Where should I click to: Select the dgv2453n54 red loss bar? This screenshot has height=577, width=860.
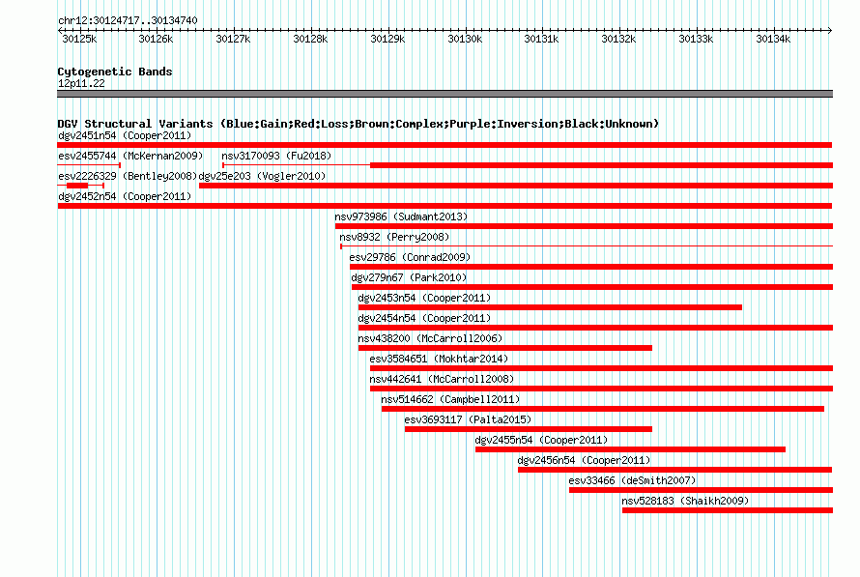(550, 307)
